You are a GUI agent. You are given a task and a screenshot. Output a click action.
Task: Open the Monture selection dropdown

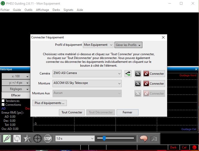pyautogui.click(x=87, y=83)
